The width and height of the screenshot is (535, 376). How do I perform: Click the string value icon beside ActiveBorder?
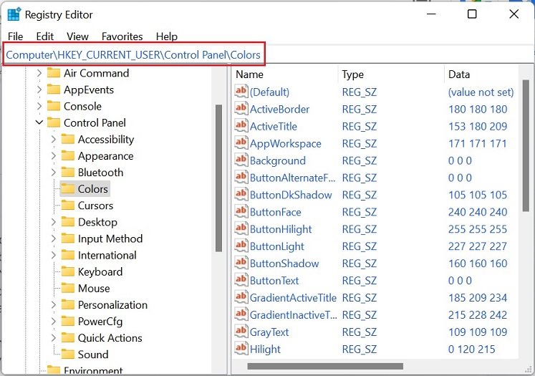click(241, 110)
